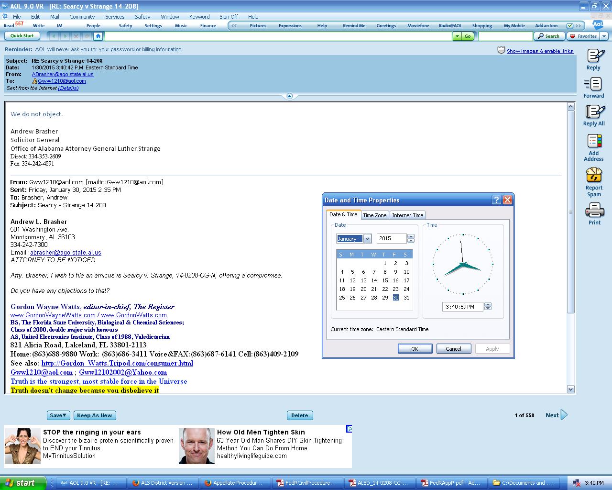Select day 31 in the calendar

tap(406, 298)
